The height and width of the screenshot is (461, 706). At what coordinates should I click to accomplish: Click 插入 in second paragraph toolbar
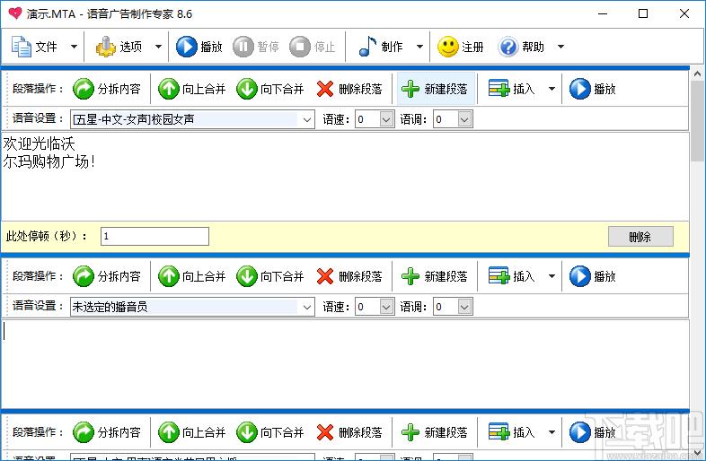point(512,276)
